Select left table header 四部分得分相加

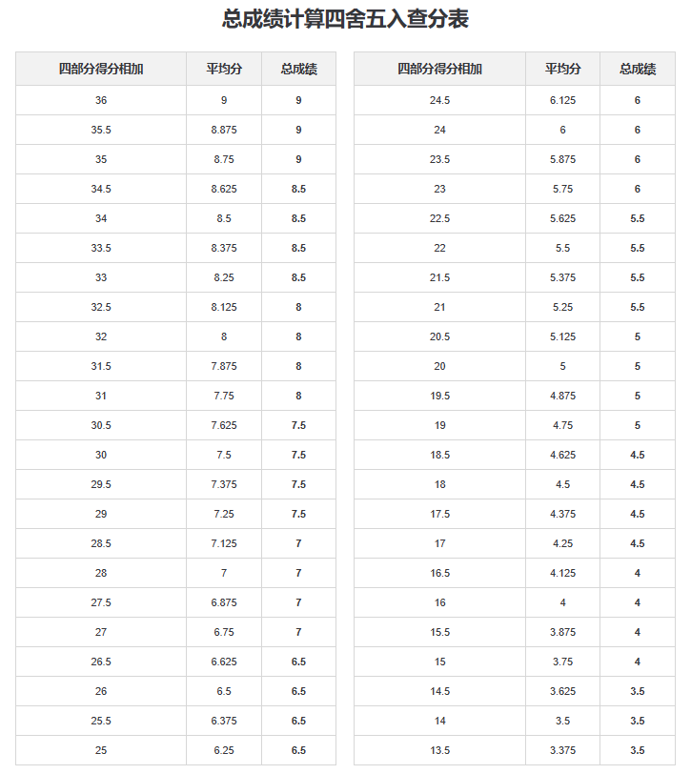coord(101,69)
